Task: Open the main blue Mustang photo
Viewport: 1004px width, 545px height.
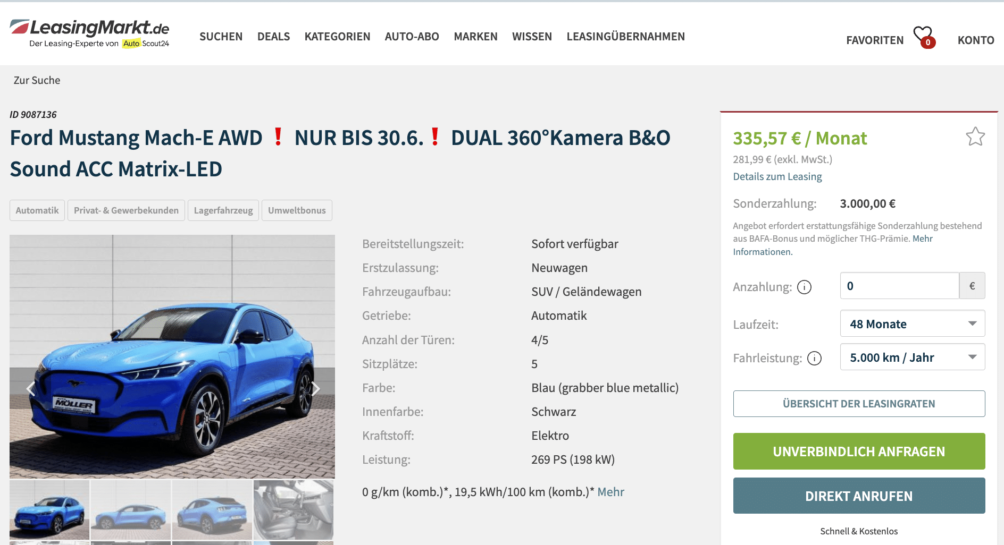Action: pos(172,356)
